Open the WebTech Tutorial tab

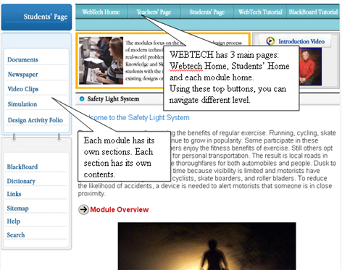coord(260,12)
